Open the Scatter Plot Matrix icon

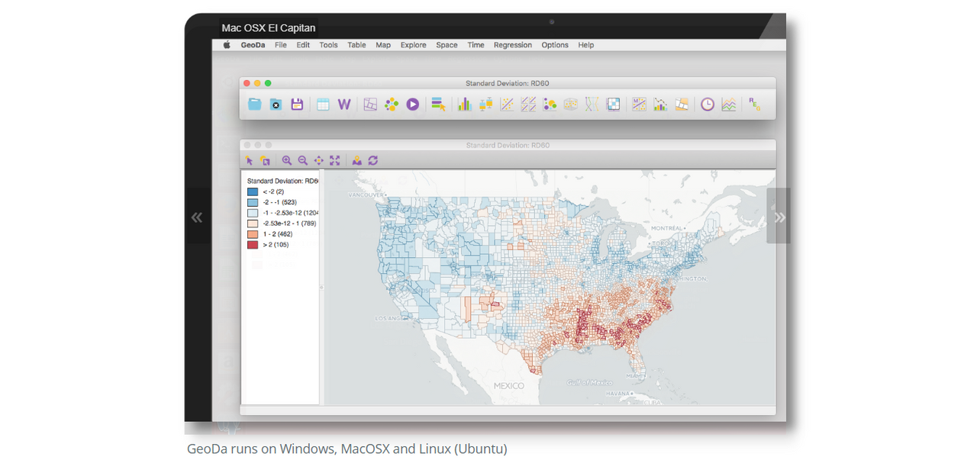[528, 104]
